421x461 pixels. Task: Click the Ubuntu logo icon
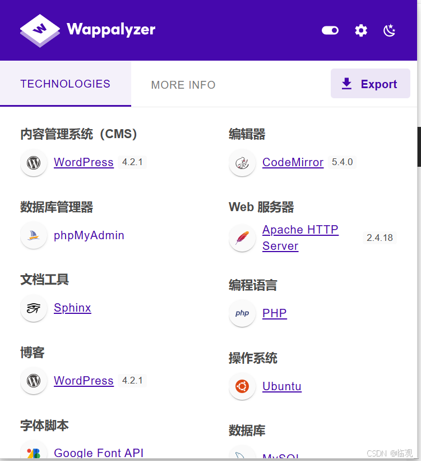click(242, 386)
